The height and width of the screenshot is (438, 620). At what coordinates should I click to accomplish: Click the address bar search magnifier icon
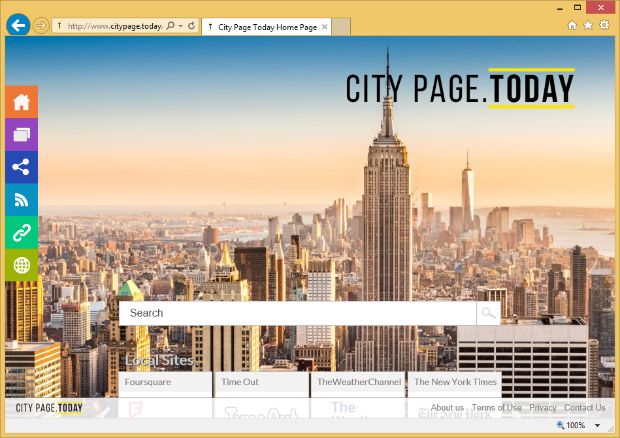[x=170, y=26]
